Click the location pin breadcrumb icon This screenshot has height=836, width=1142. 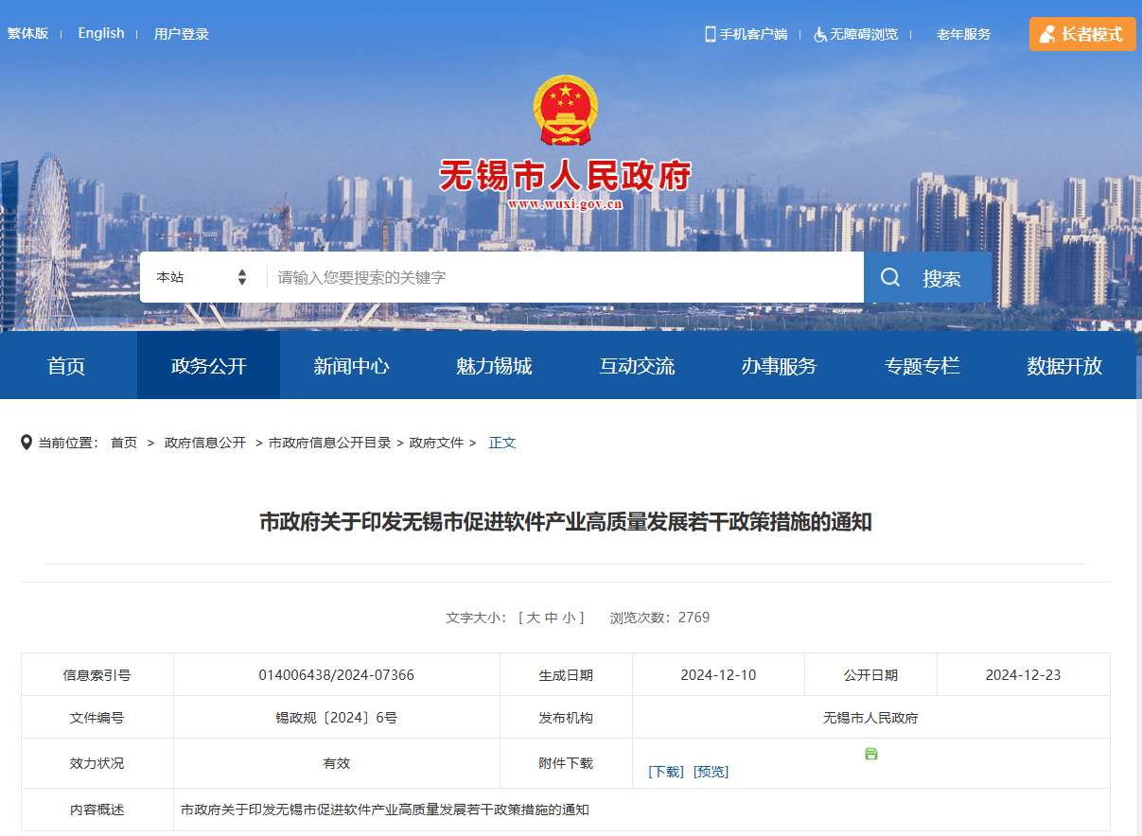26,442
